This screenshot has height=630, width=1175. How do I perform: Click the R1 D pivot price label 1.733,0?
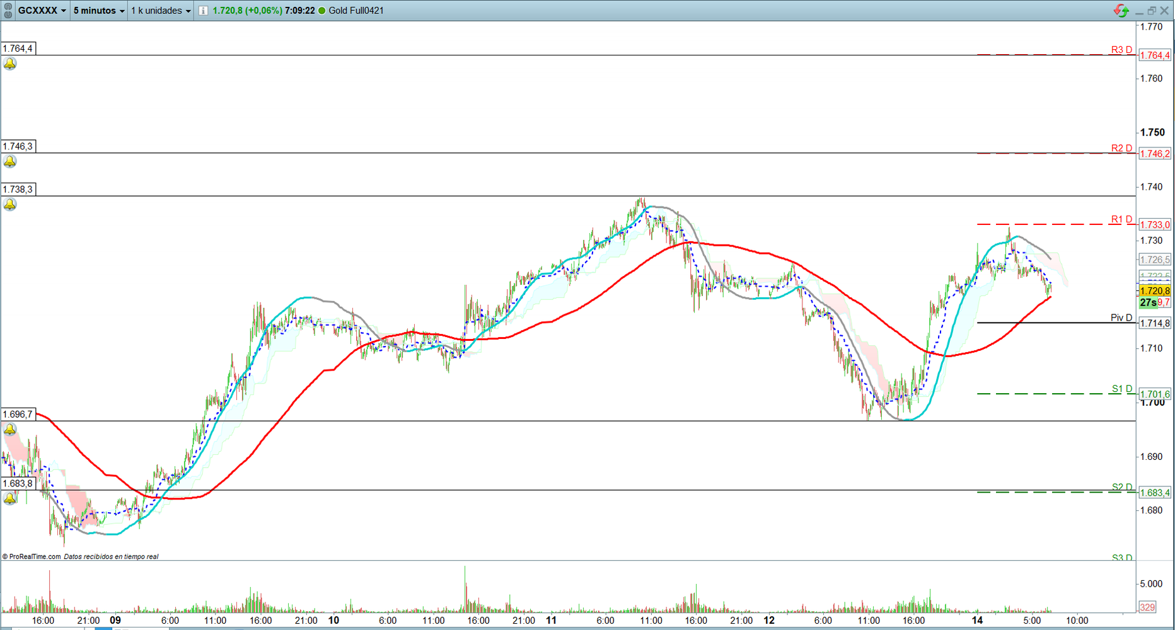coord(1155,224)
